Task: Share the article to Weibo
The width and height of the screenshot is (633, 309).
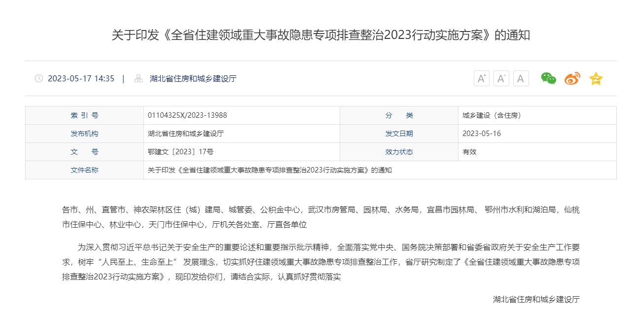Action: (x=571, y=78)
